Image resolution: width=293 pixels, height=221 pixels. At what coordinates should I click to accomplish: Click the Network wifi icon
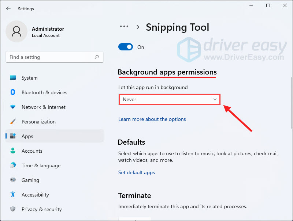tap(13, 107)
